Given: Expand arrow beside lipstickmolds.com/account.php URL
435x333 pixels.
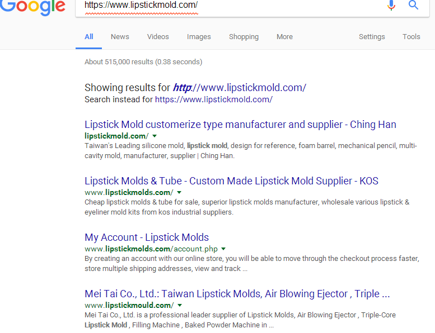Looking at the screenshot, I should [223, 249].
